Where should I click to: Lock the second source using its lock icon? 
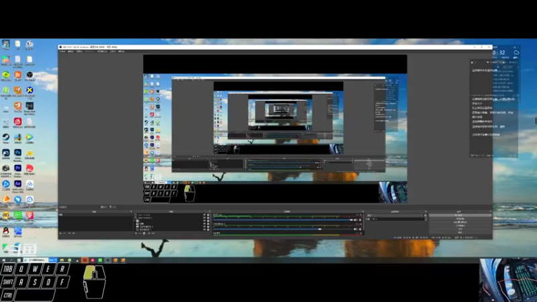pyautogui.click(x=208, y=217)
